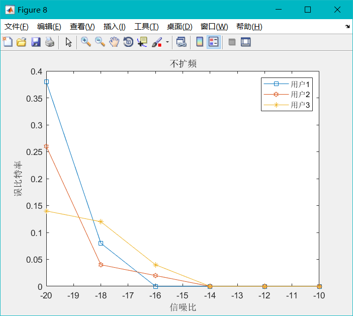
Task: Click the blue square marker at -18
Action: pyautogui.click(x=101, y=243)
